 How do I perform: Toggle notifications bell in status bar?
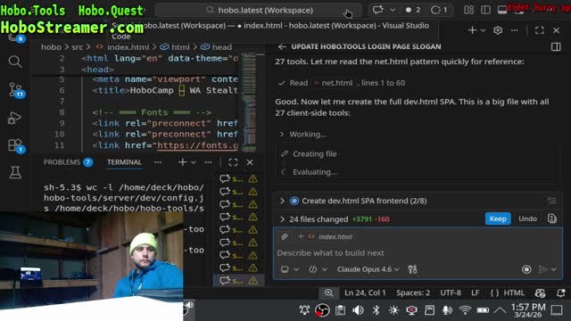[561, 292]
